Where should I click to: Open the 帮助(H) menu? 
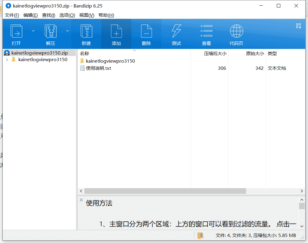tap(106, 15)
